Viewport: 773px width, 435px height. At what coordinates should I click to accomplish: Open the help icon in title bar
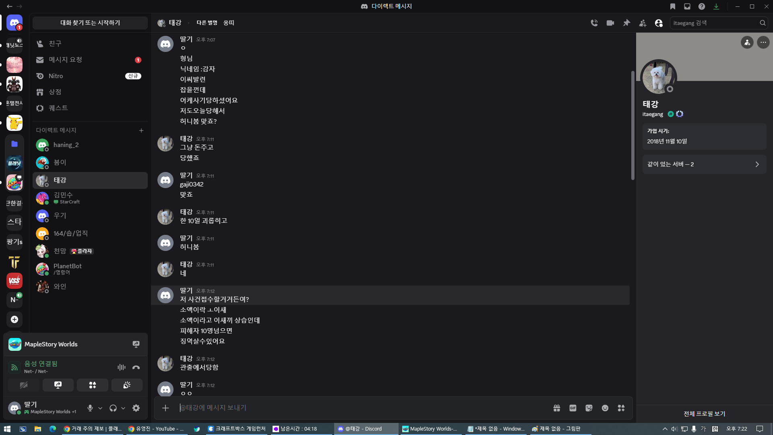[x=702, y=6]
